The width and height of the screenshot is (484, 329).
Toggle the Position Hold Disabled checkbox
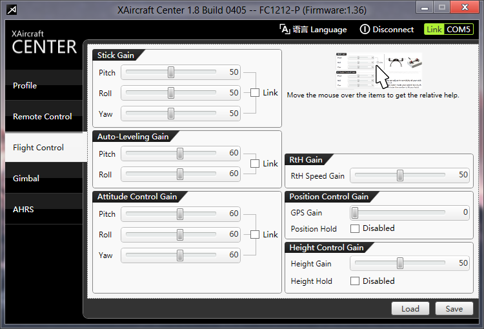[x=355, y=228]
